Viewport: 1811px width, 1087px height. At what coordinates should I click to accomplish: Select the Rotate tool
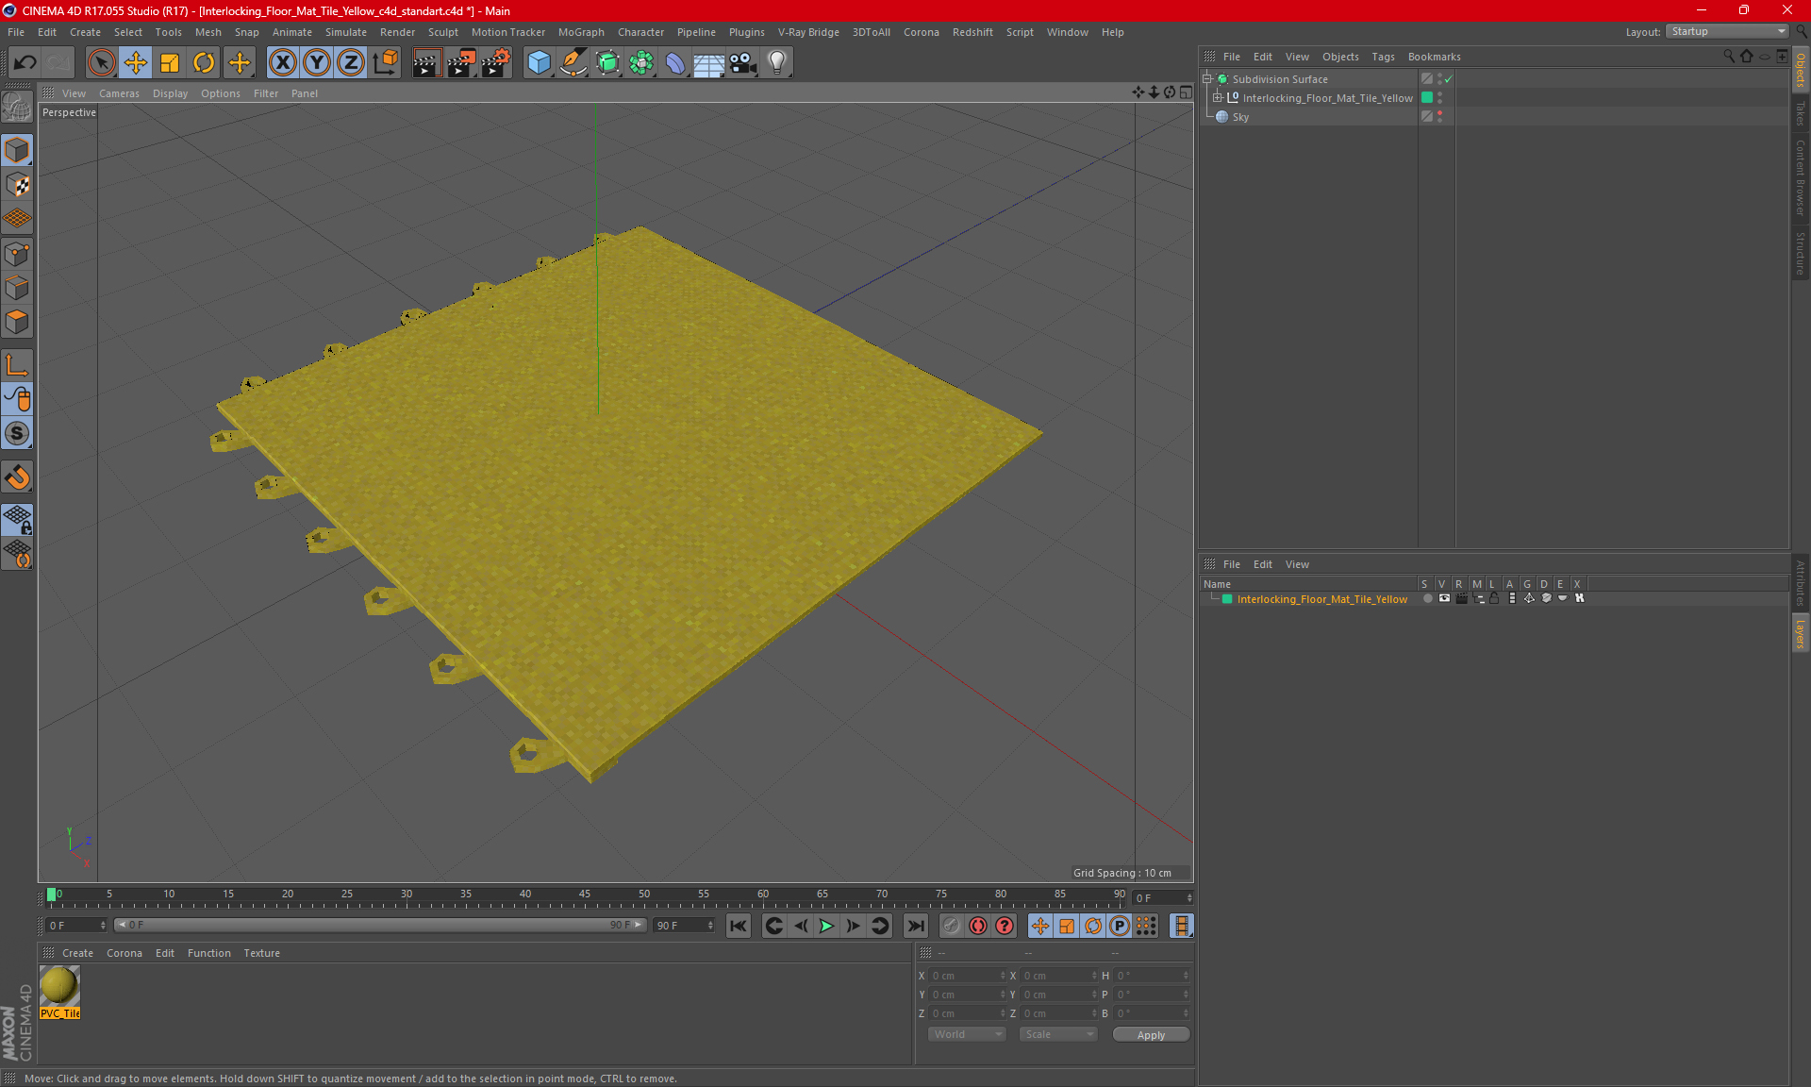(204, 63)
